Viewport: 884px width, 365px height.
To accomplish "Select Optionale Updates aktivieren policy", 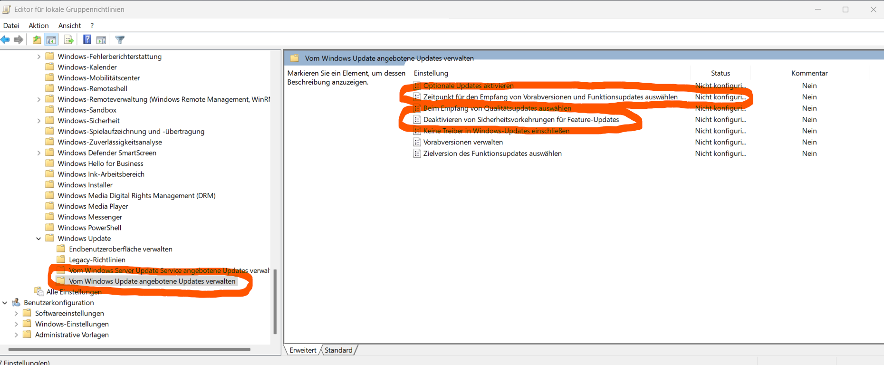I will pyautogui.click(x=468, y=86).
